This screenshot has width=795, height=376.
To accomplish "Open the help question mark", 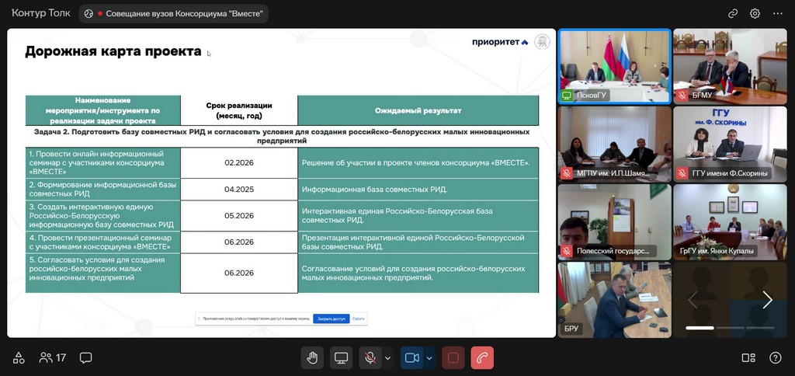I will pyautogui.click(x=775, y=358).
